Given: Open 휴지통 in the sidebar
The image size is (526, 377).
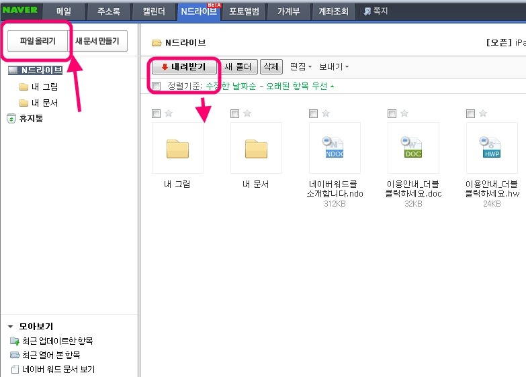Looking at the screenshot, I should tap(31, 118).
